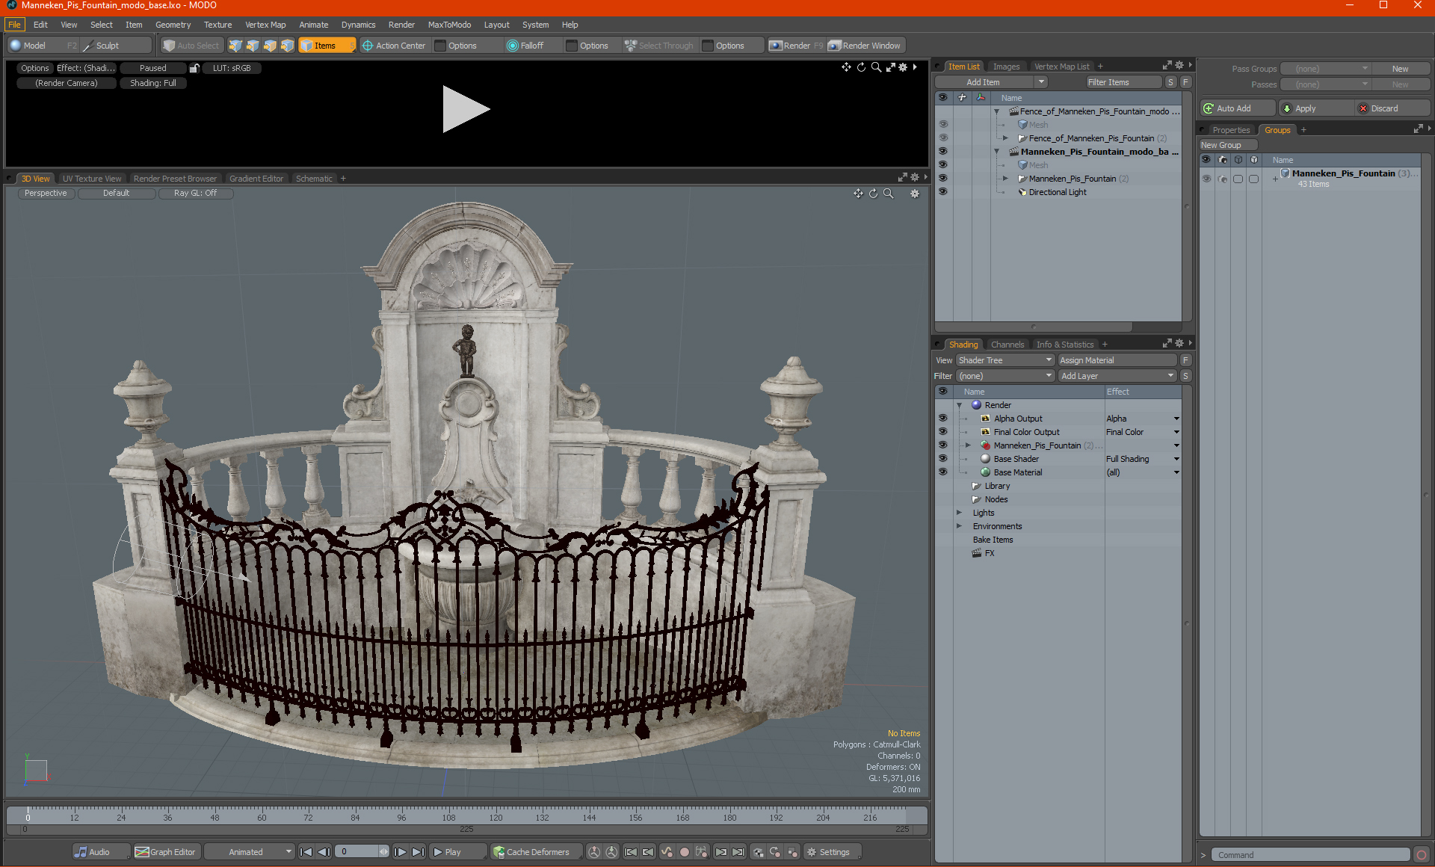The image size is (1435, 867).
Task: Open the Texture menu
Action: (x=217, y=25)
